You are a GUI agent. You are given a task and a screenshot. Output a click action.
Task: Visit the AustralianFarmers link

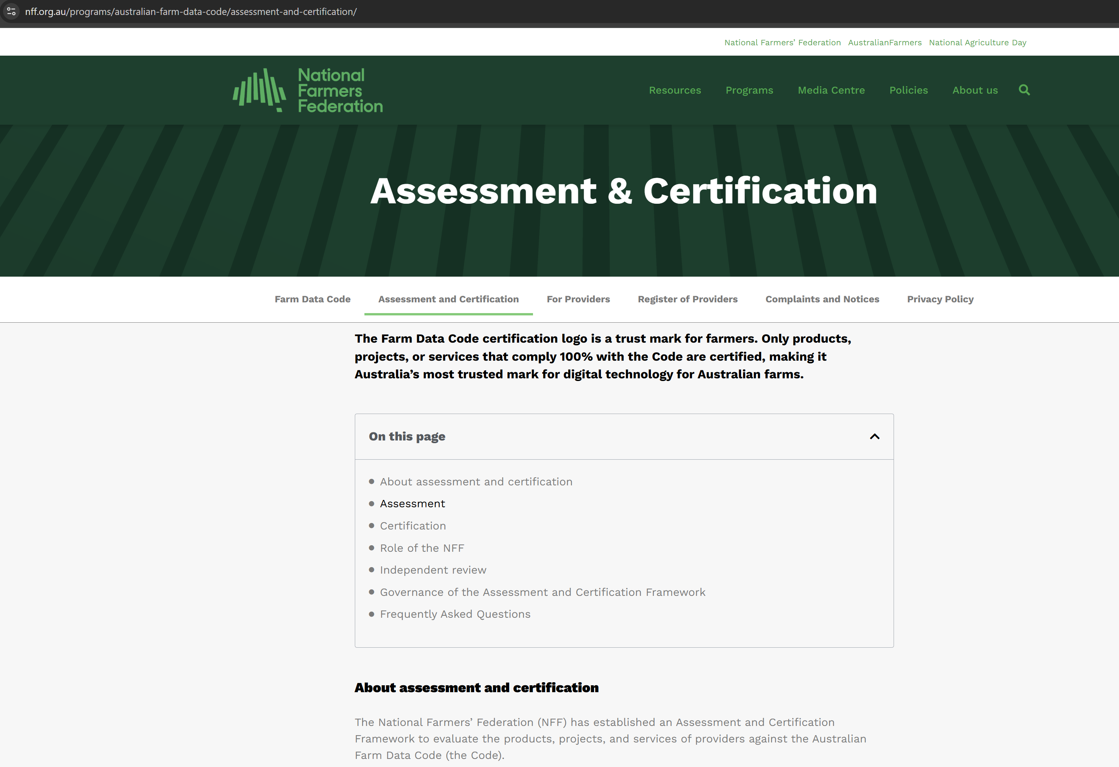[884, 42]
